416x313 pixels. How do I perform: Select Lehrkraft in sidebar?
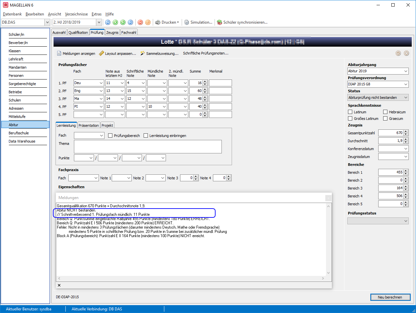coord(16,59)
